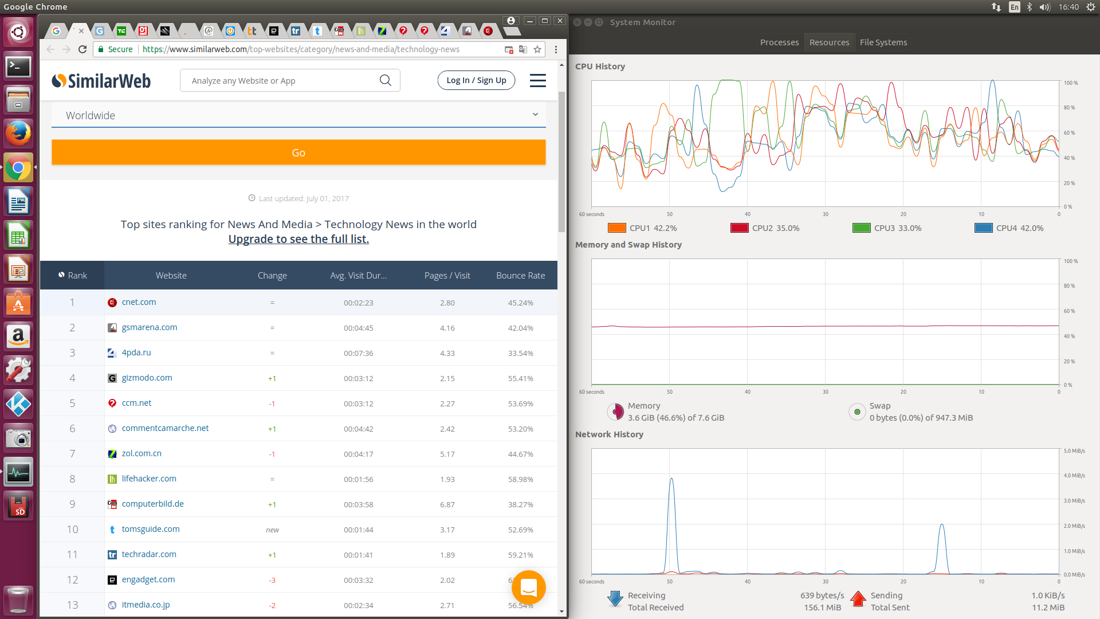Screen dimensions: 1100x619
Task: Open the commentcamarche.net link
Action: (165, 428)
